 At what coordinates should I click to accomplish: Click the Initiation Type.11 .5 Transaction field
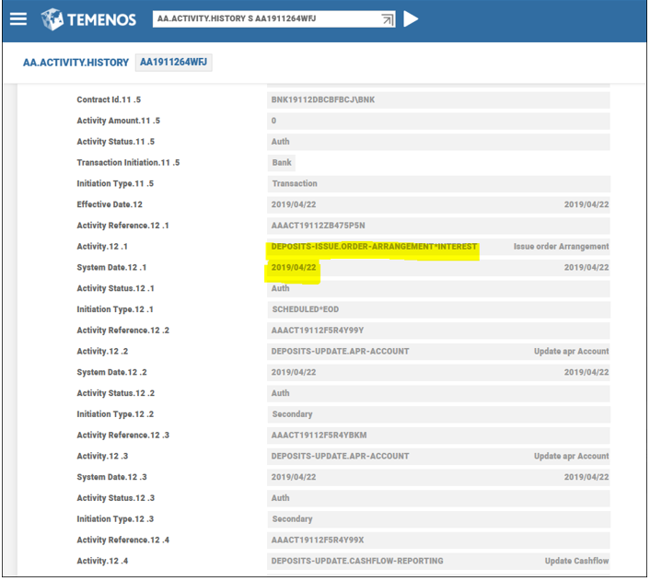tap(437, 184)
